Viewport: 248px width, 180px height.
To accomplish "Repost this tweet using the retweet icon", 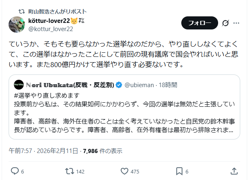I will click(x=70, y=171).
